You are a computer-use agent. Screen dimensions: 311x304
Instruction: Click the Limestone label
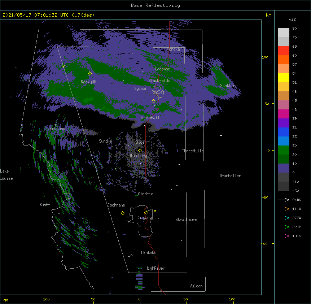point(55,129)
